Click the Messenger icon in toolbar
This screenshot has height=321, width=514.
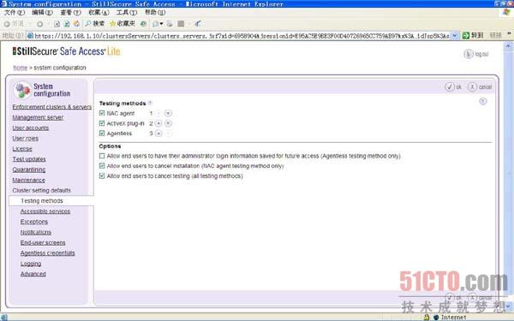[x=198, y=24]
